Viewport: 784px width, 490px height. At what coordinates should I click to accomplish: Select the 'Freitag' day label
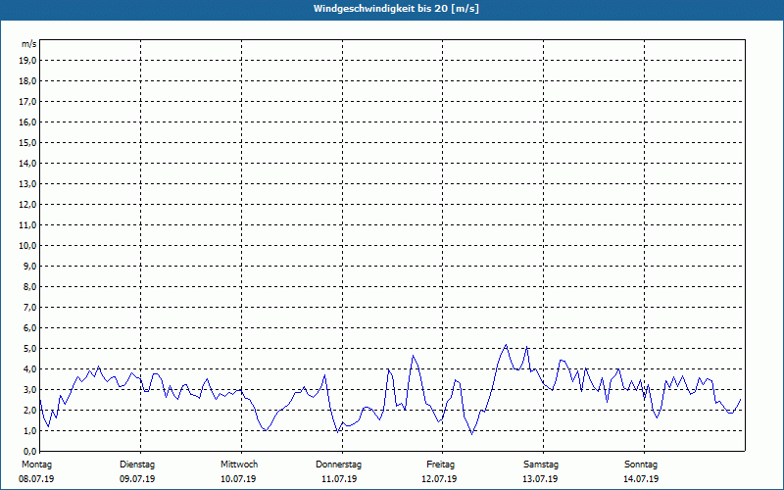440,465
